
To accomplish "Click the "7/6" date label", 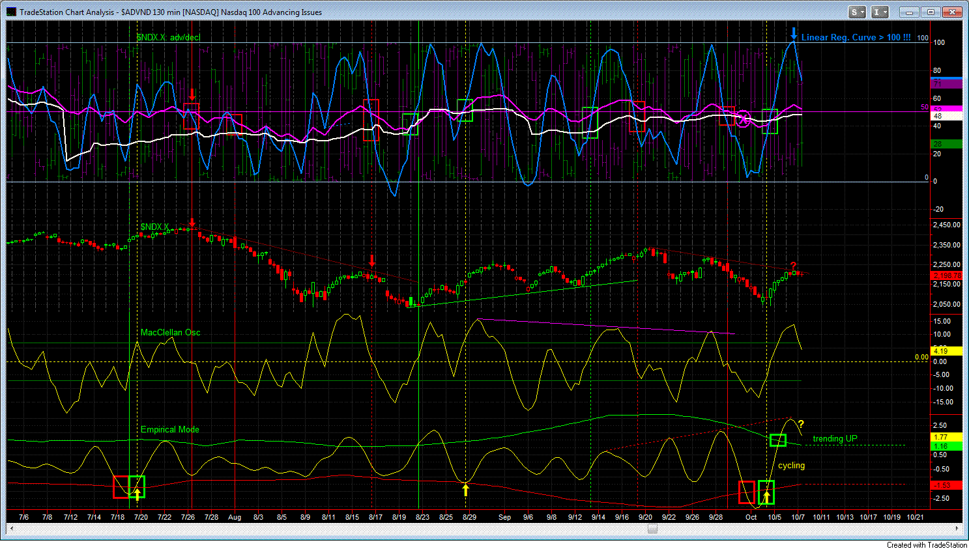I will click(24, 518).
